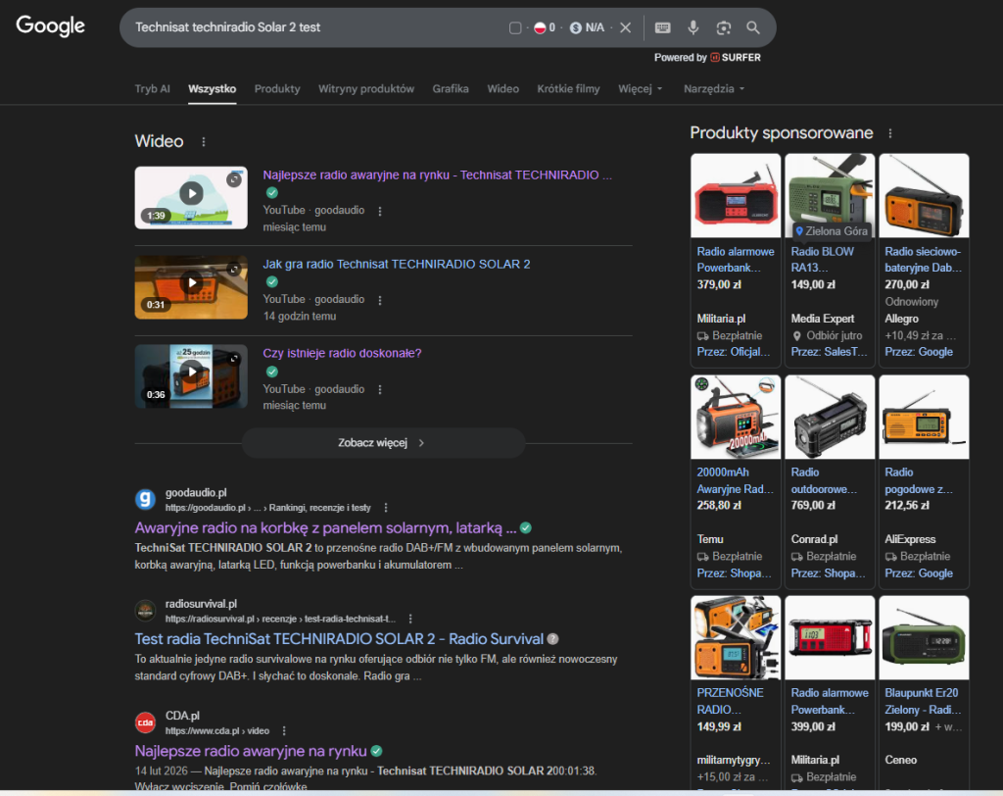1003x796 pixels.
Task: Switch to the Grafika tab
Action: tap(451, 89)
